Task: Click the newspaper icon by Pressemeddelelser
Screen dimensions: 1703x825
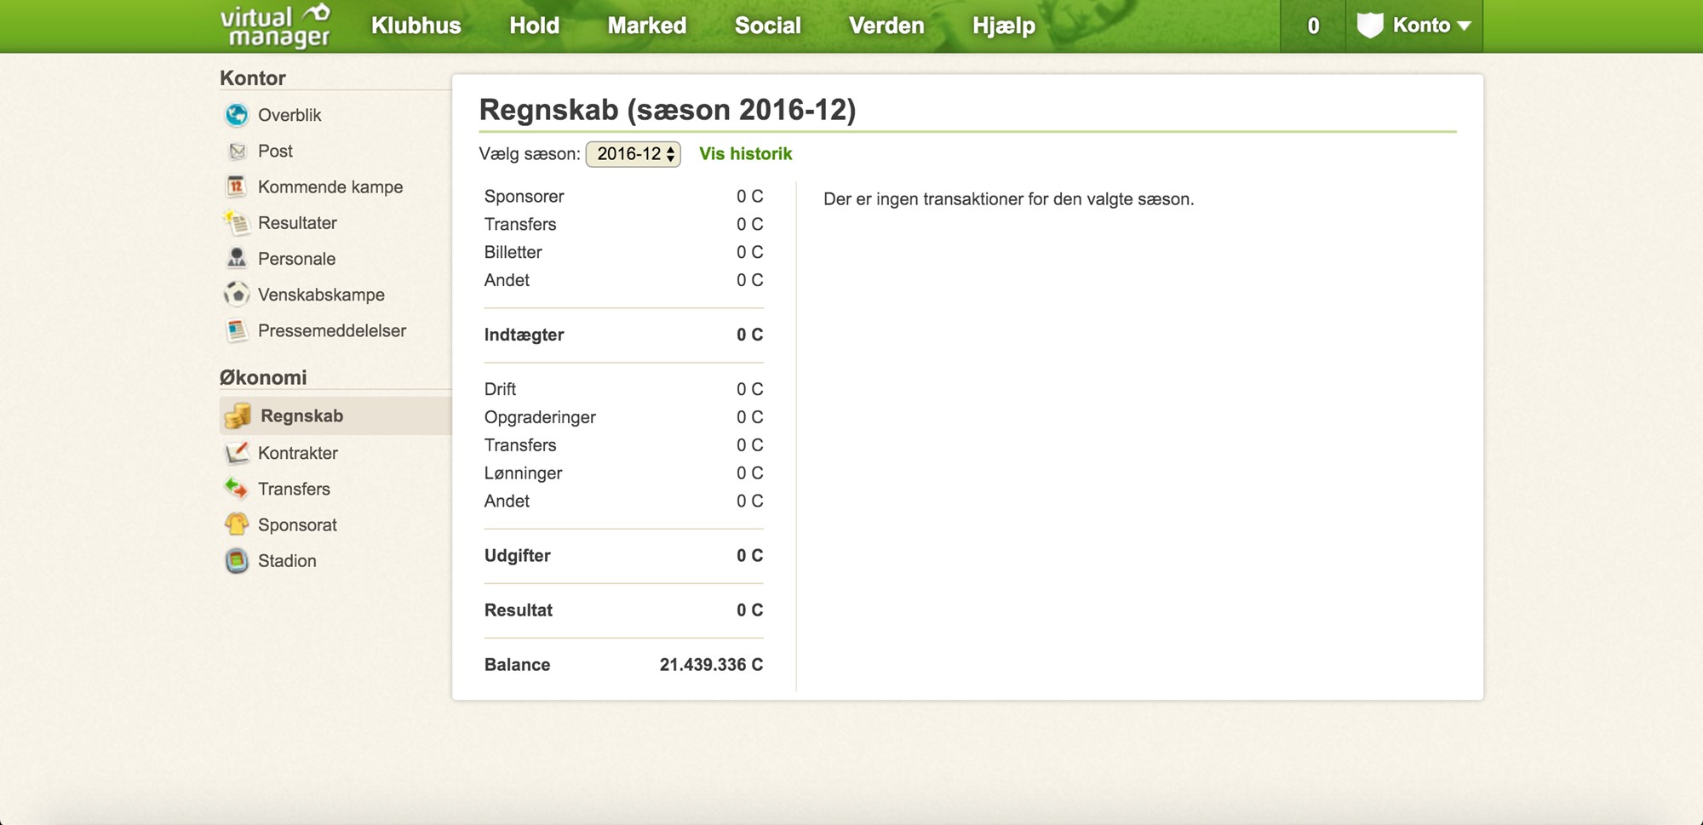Action: click(x=237, y=330)
